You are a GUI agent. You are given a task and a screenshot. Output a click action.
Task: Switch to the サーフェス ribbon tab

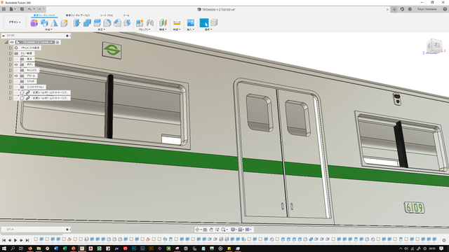(78, 15)
